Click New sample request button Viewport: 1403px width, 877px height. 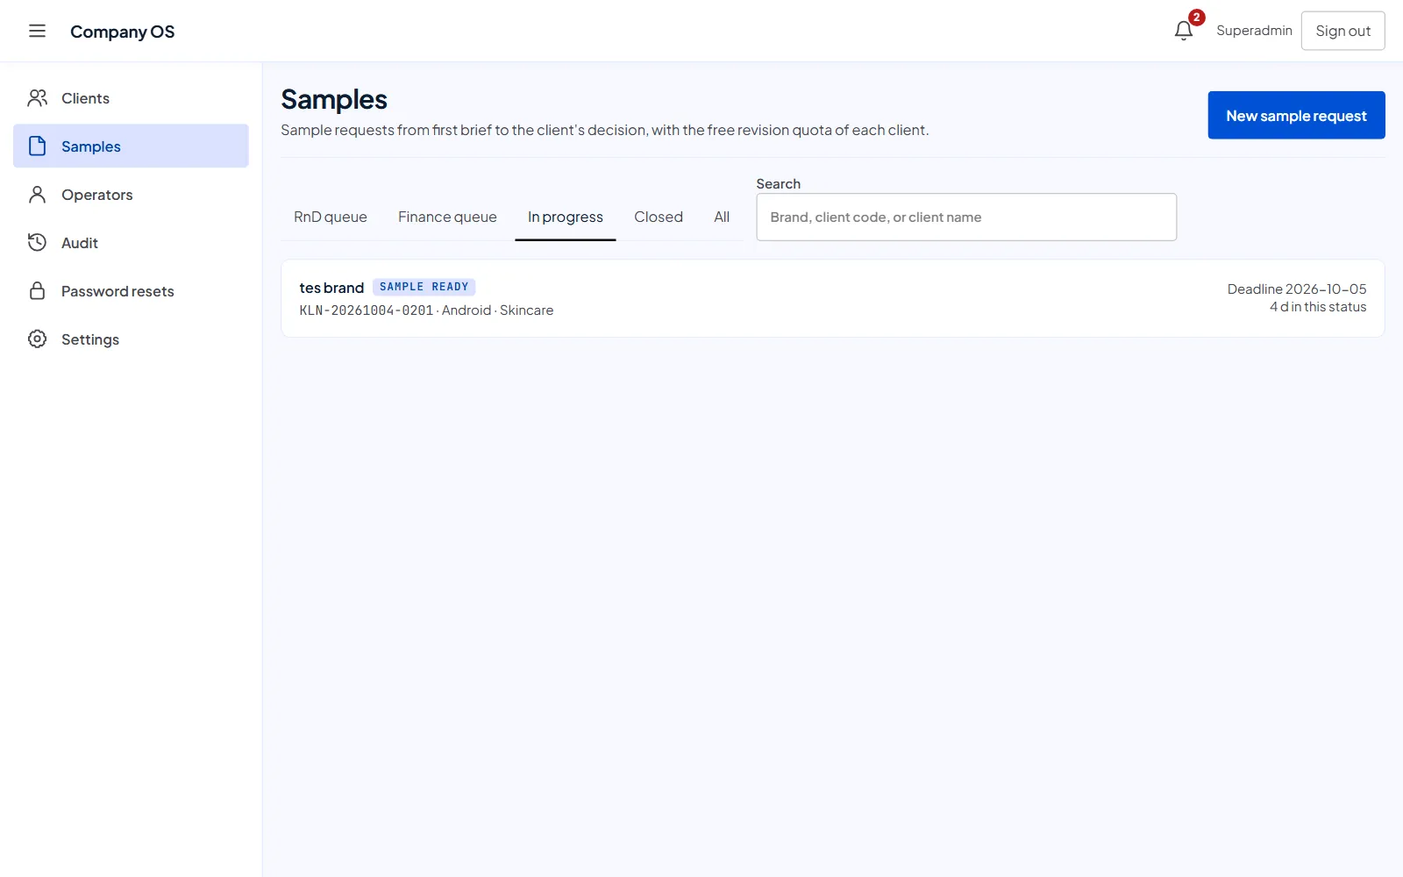point(1296,115)
